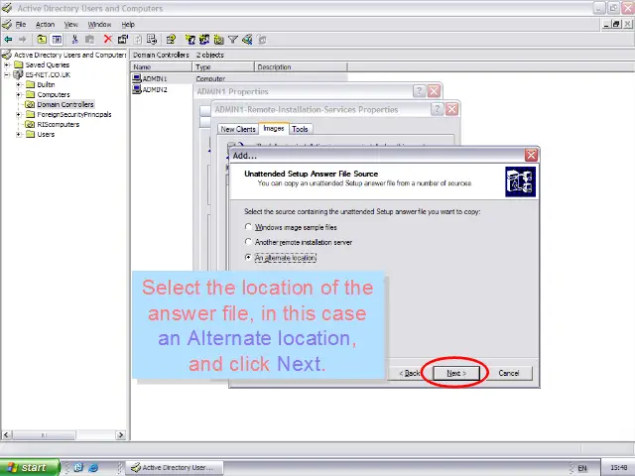The image size is (635, 476).
Task: Click the Properties toolbar icon
Action: pos(123,40)
